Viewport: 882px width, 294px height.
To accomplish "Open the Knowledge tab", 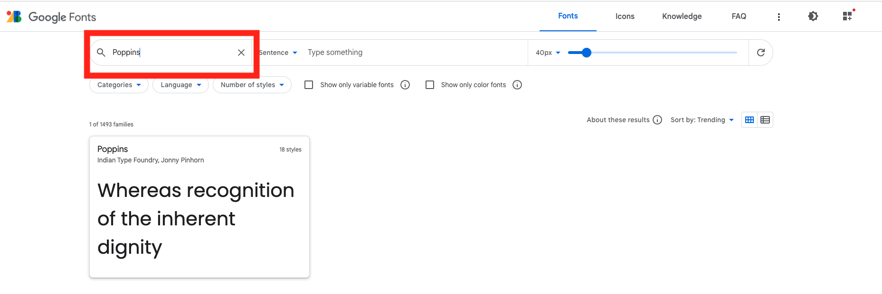I will coord(682,17).
